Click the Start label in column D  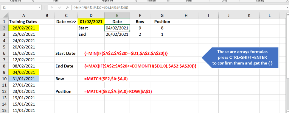pos(91,28)
